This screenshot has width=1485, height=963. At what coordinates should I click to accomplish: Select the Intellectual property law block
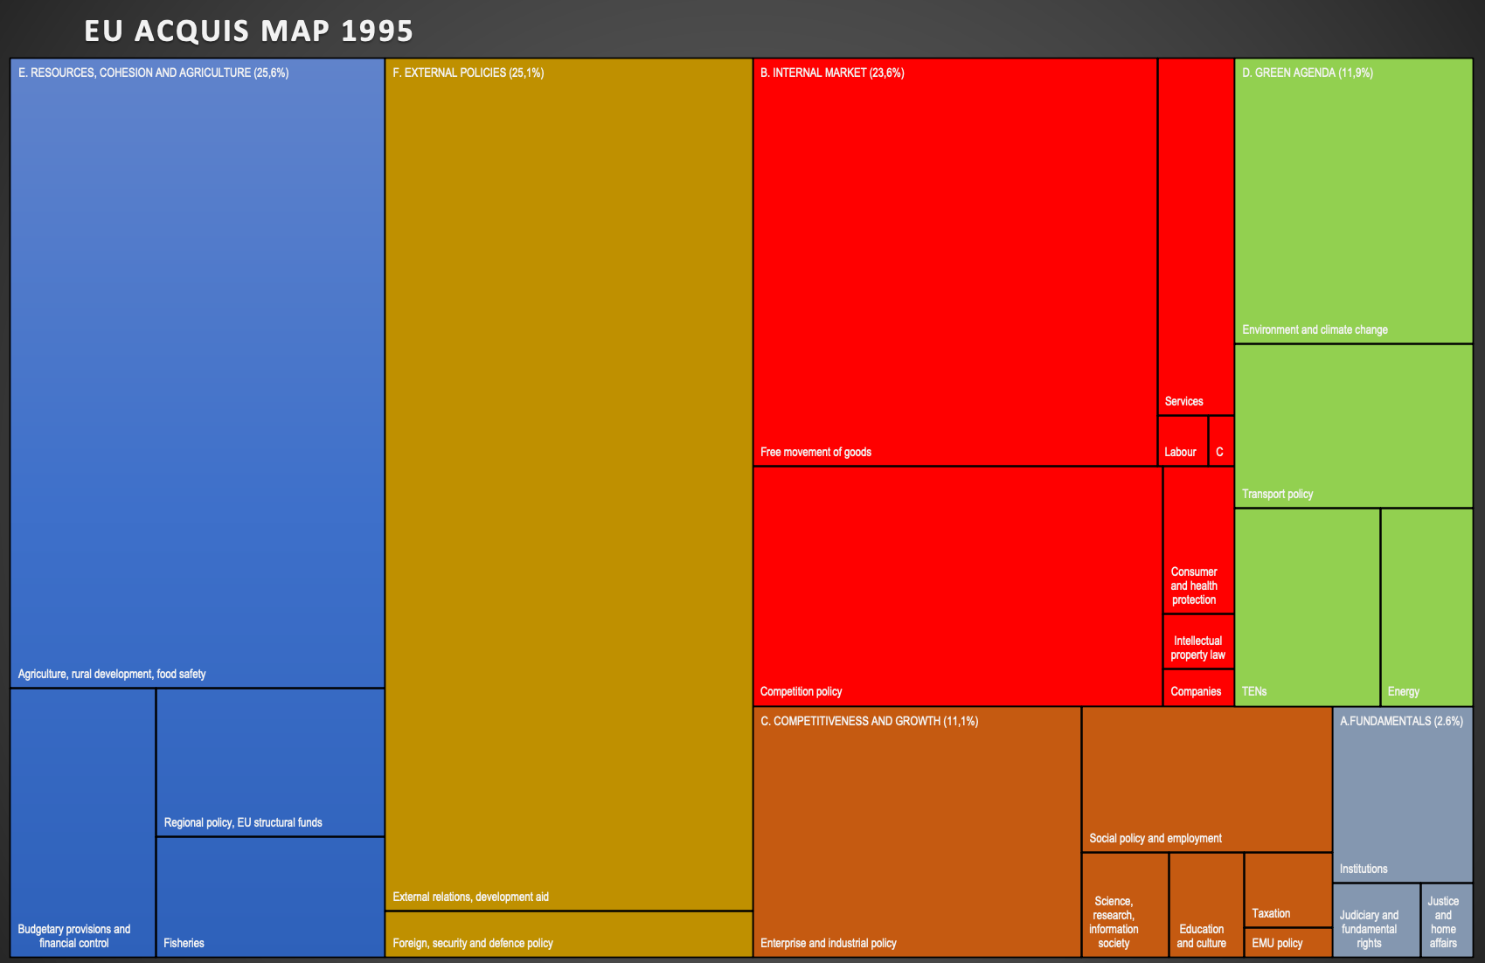pyautogui.click(x=1197, y=641)
